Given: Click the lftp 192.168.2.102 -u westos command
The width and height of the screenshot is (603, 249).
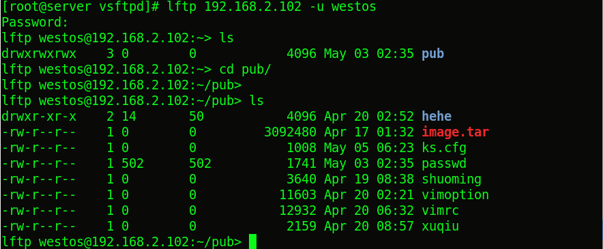Looking at the screenshot, I should click(271, 7).
